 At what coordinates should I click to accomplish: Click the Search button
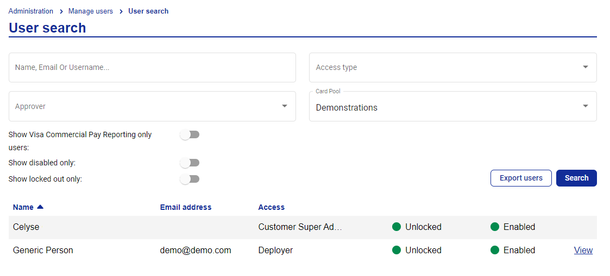576,178
